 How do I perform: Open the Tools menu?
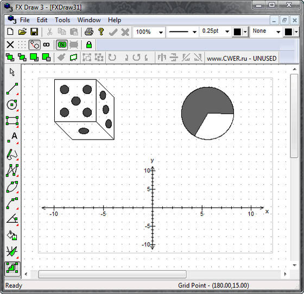(62, 20)
